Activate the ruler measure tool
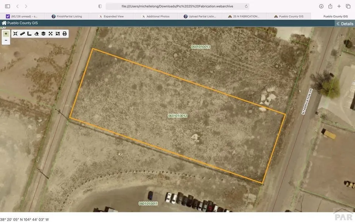 pyautogui.click(x=22, y=34)
